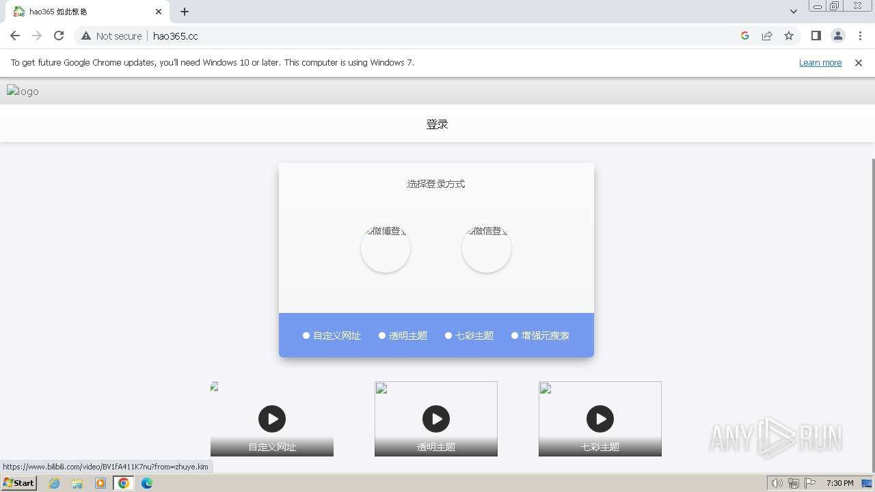
Task: Open the network tray icon
Action: coord(794,483)
